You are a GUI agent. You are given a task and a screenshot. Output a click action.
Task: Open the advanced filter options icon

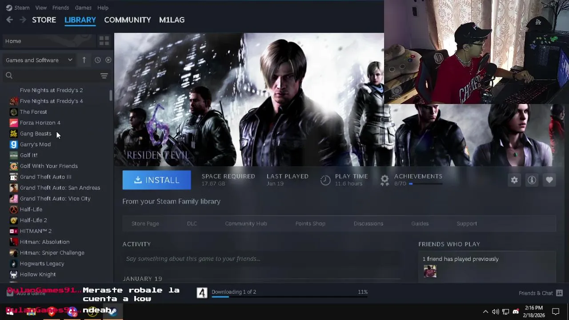[104, 76]
